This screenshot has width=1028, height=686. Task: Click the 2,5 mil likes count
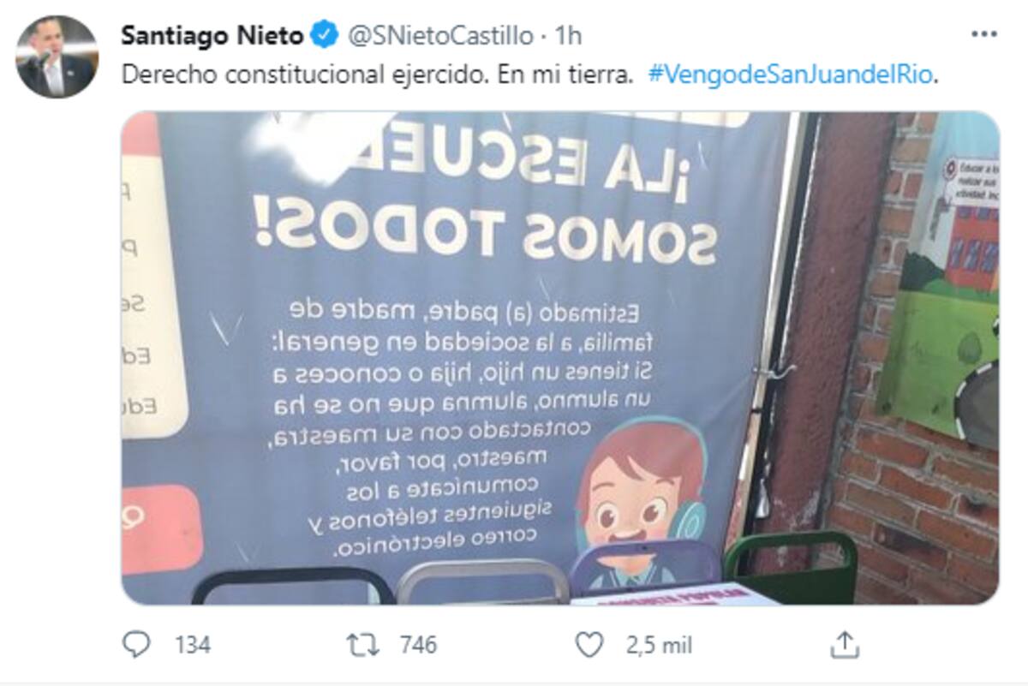point(659,644)
